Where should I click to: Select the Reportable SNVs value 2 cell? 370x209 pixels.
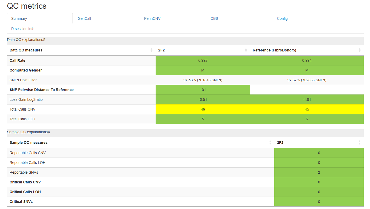[x=319, y=172]
